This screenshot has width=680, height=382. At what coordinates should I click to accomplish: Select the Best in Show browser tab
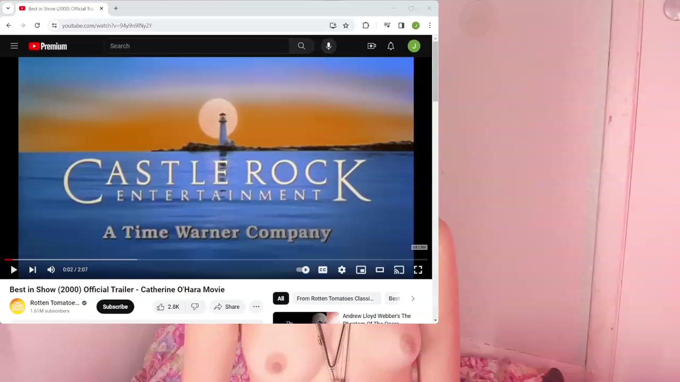pyautogui.click(x=61, y=8)
